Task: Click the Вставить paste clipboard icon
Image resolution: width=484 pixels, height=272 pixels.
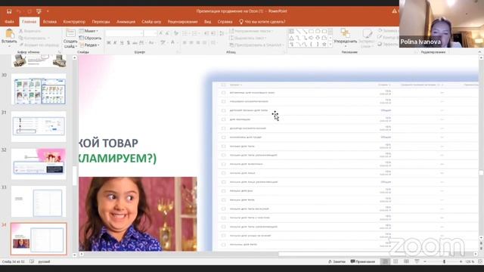Action: [9, 33]
